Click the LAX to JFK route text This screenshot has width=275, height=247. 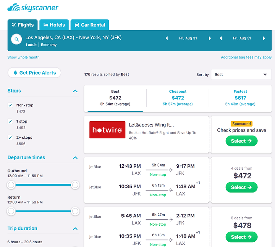click(x=73, y=37)
